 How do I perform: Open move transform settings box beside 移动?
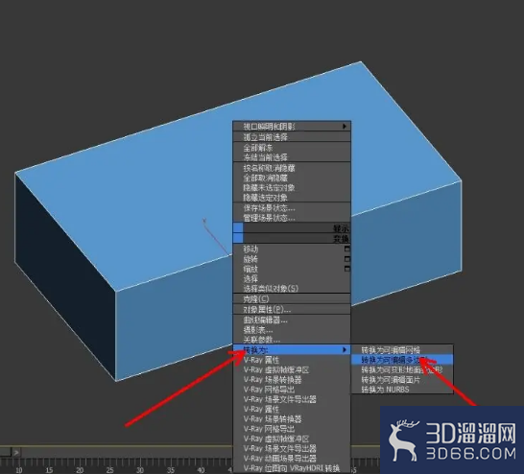[347, 249]
